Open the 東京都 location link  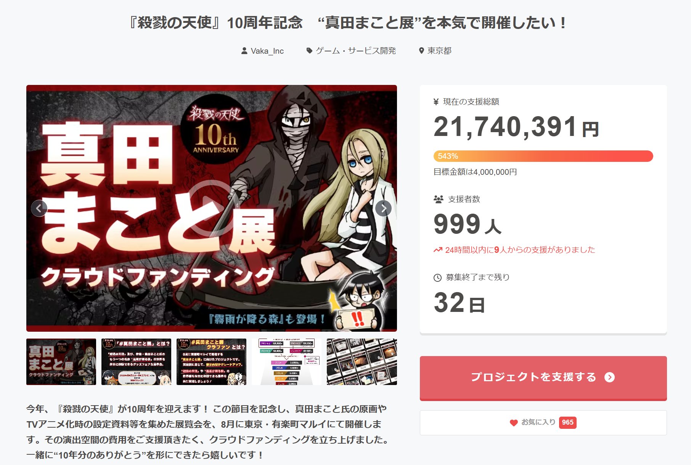[439, 51]
